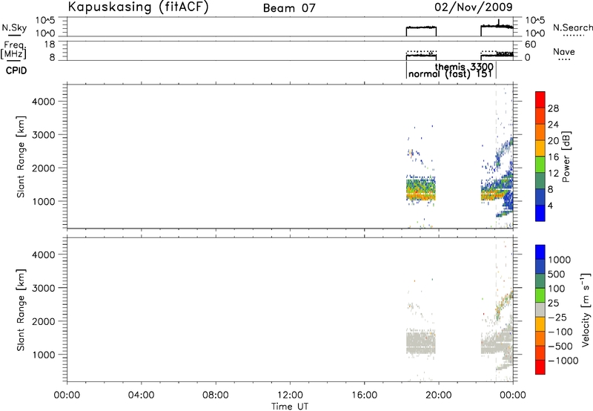Click the 'Nave' legend label
This screenshot has width=593, height=411.
point(564,52)
